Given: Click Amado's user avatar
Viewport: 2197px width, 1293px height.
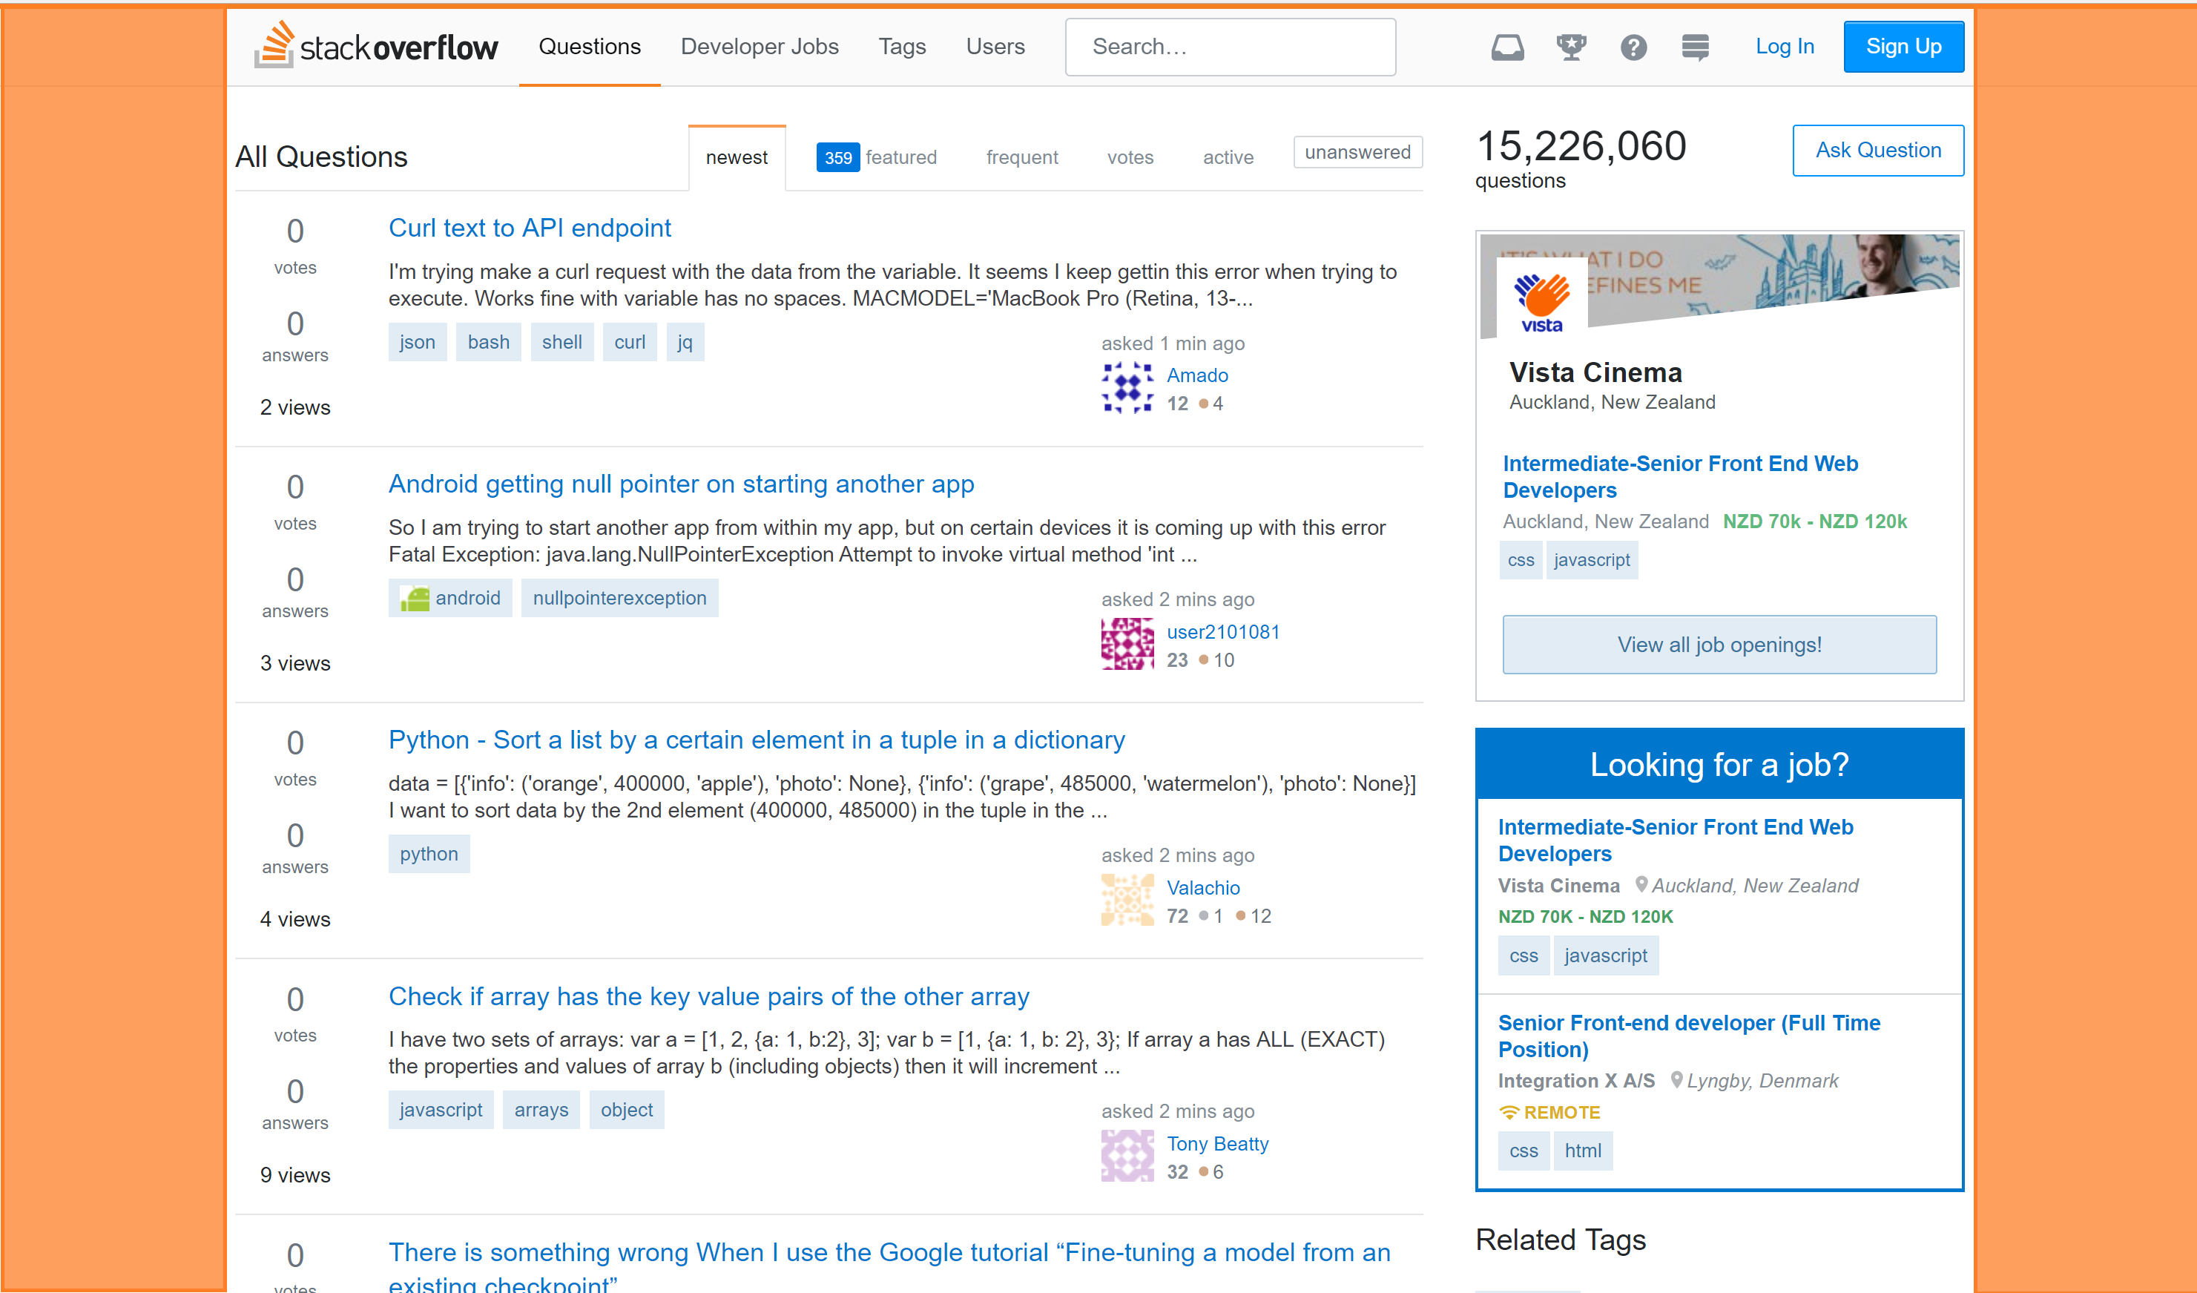Looking at the screenshot, I should (x=1127, y=388).
